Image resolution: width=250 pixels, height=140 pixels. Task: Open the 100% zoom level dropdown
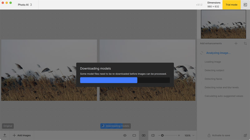pos(189,135)
